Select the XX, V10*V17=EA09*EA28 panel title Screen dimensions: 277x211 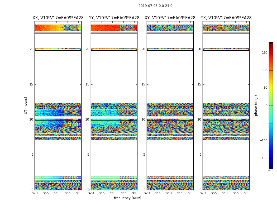(x=58, y=18)
